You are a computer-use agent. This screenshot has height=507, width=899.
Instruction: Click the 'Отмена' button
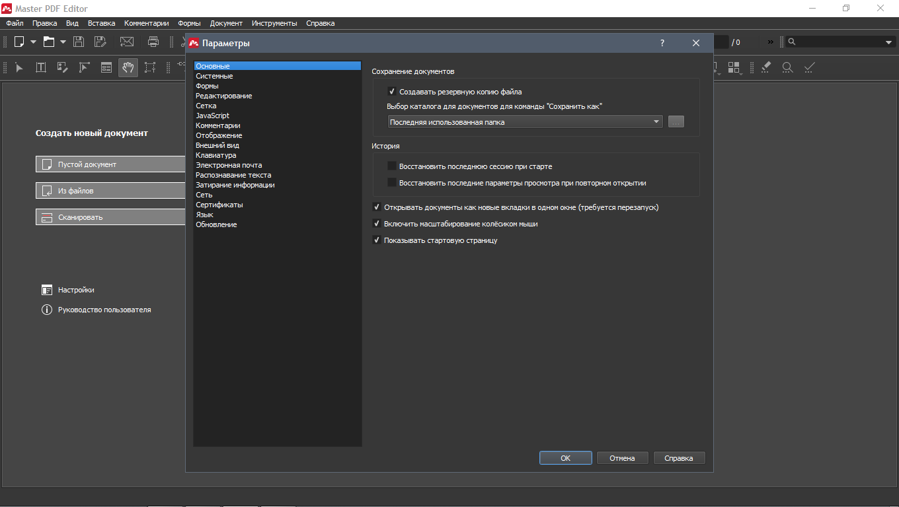tap(622, 458)
